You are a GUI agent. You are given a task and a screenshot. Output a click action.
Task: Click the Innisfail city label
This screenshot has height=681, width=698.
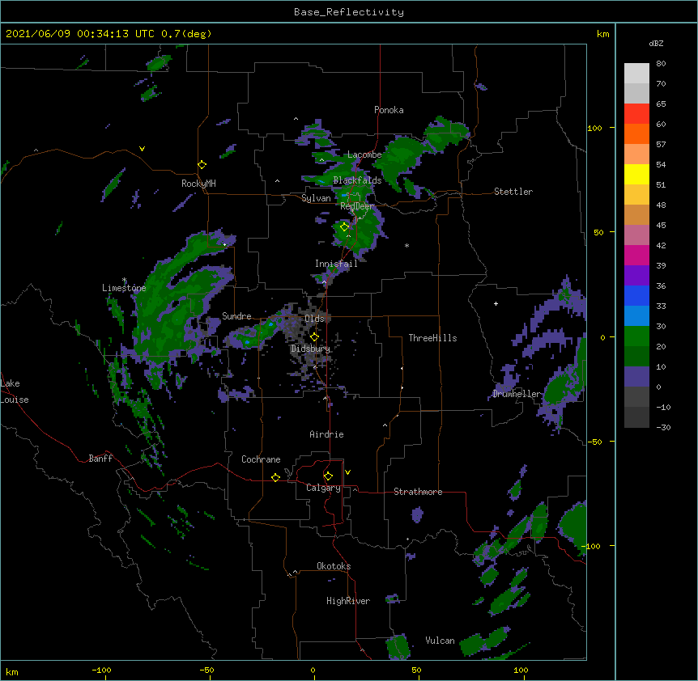point(336,264)
